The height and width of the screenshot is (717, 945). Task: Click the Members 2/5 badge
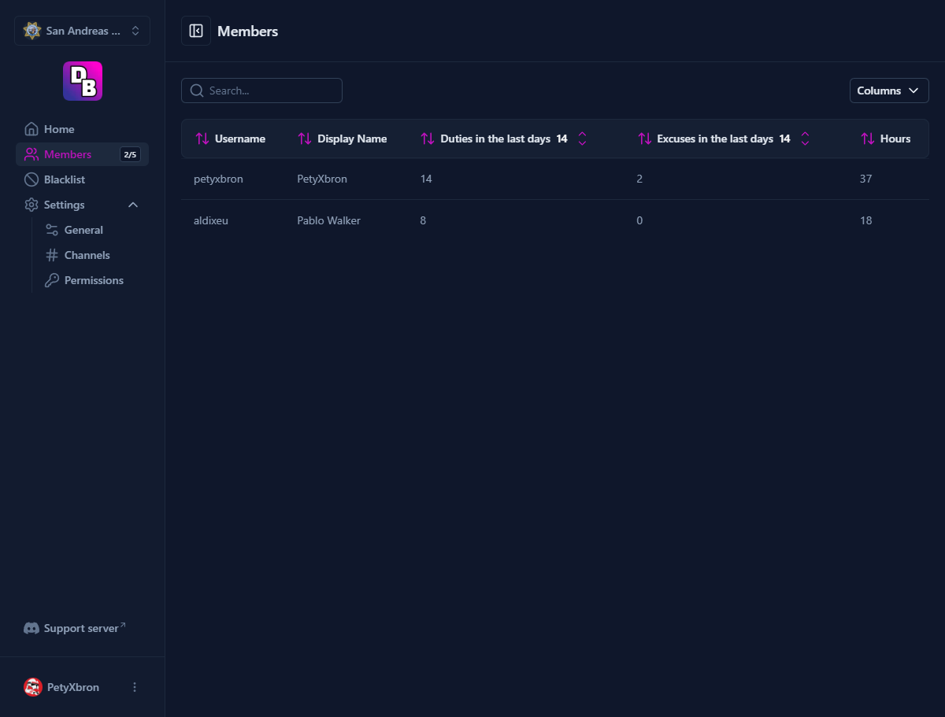[129, 154]
